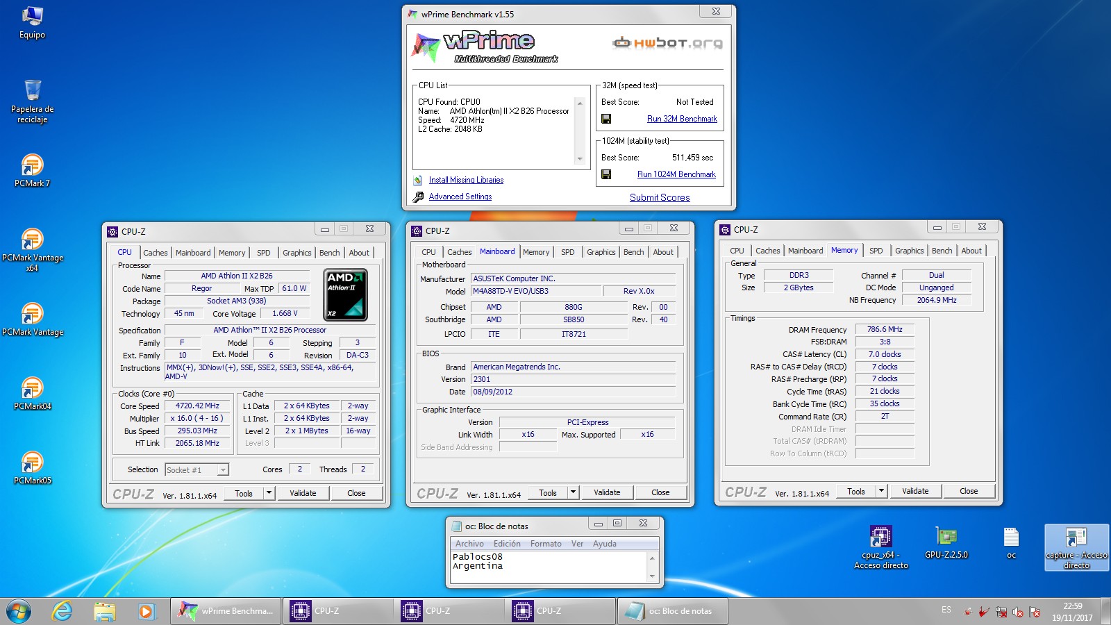Select the PCMark05 desktop shortcut
This screenshot has width=1111, height=625.
tap(32, 467)
